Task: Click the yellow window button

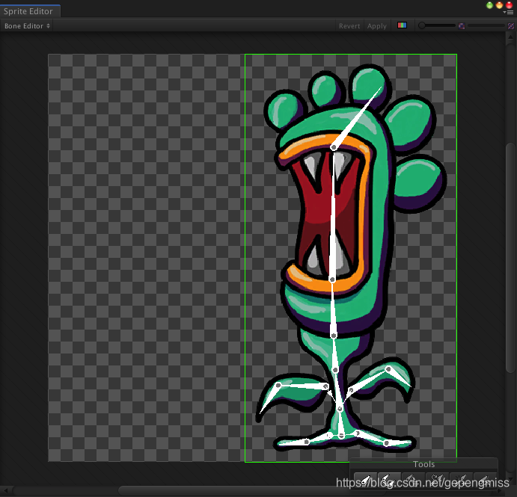Action: click(500, 5)
